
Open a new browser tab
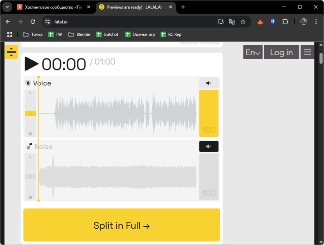tap(183, 7)
